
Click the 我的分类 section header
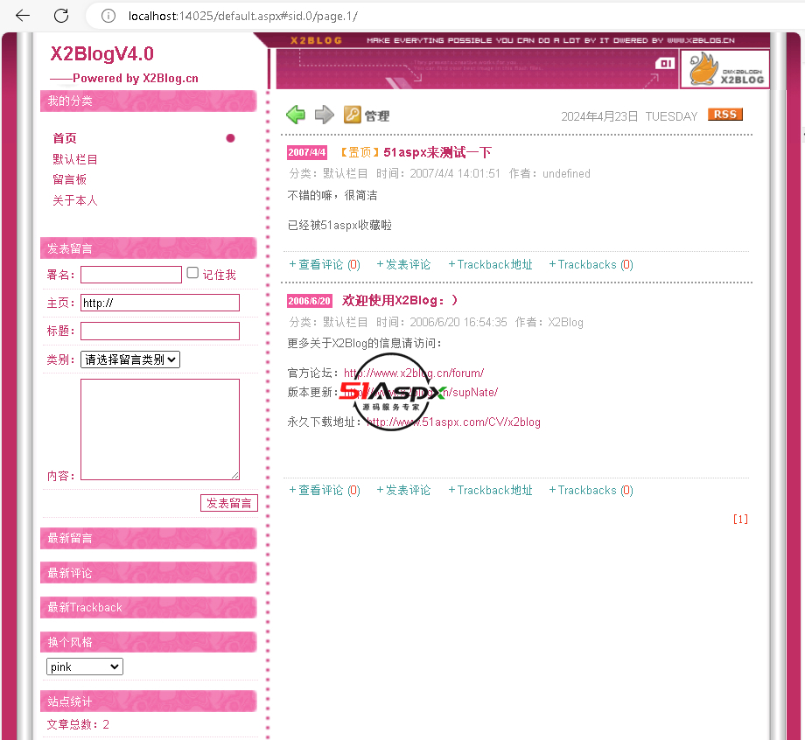click(149, 101)
